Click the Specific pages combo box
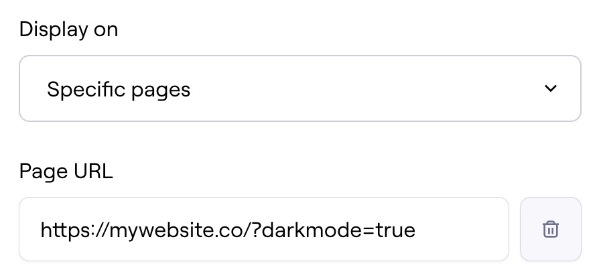Viewport: 603px width, 276px height. point(299,88)
